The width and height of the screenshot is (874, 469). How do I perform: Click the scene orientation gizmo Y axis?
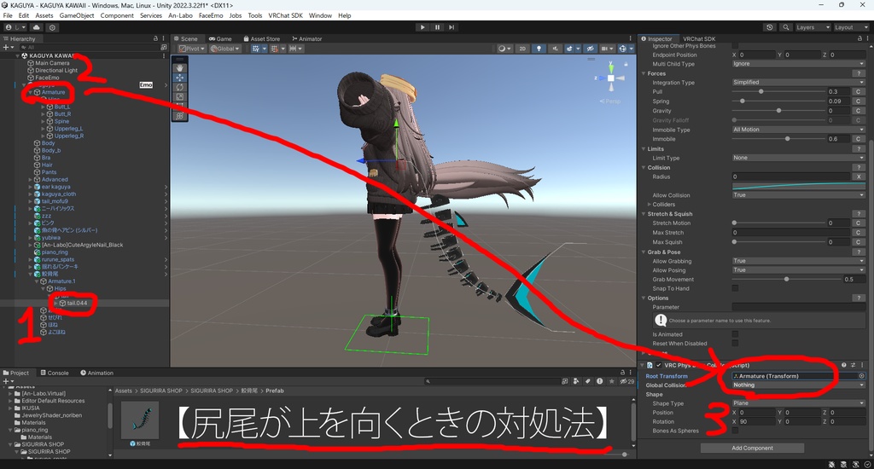pyautogui.click(x=611, y=67)
